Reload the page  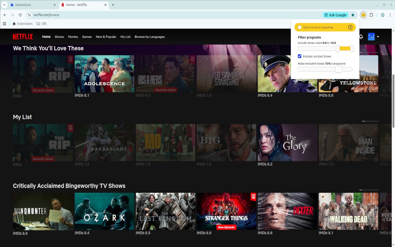coord(20,15)
